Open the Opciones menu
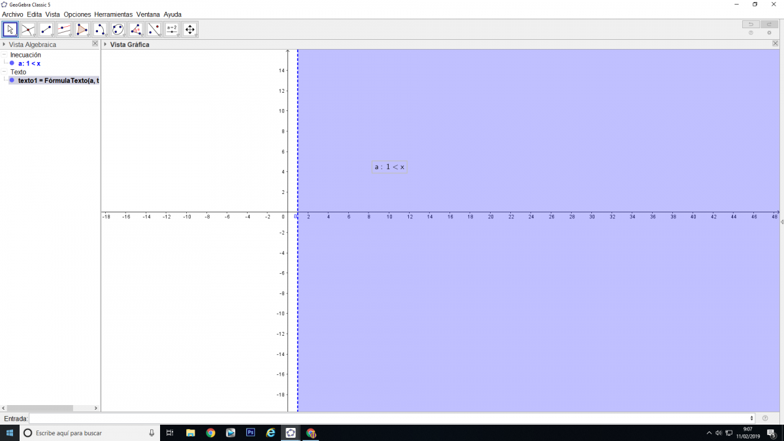Viewport: 784px width, 441px height. click(x=77, y=14)
